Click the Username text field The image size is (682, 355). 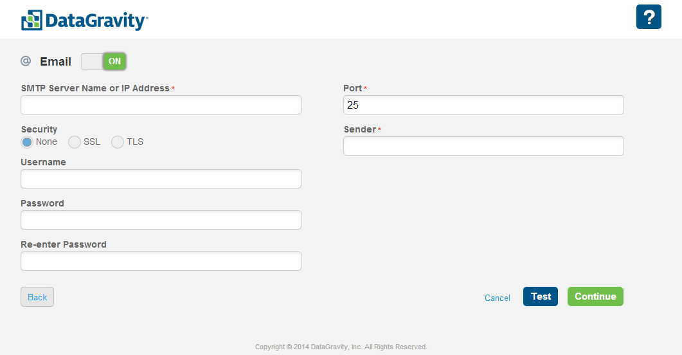161,179
